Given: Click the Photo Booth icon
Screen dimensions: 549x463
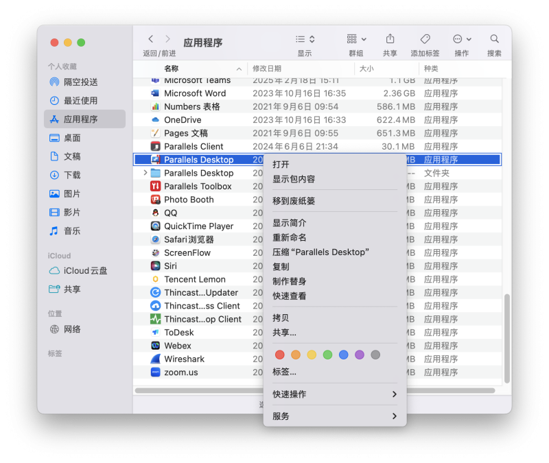Looking at the screenshot, I should pyautogui.click(x=155, y=200).
